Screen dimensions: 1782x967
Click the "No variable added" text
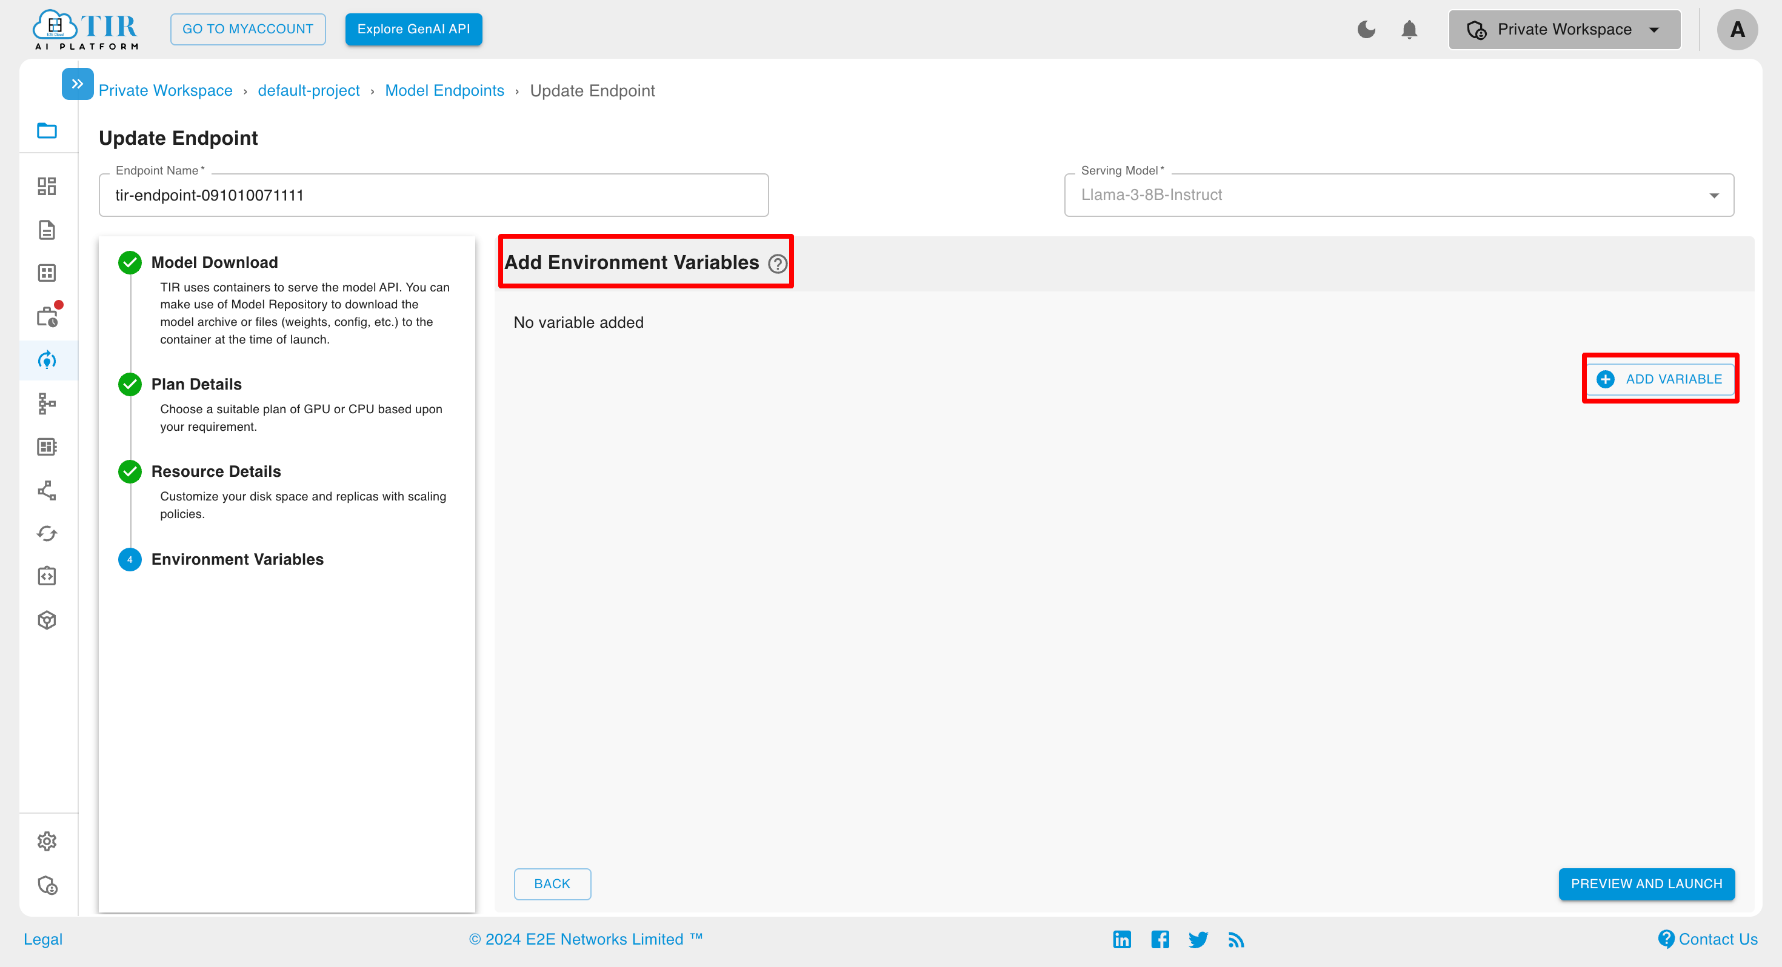tap(578, 322)
